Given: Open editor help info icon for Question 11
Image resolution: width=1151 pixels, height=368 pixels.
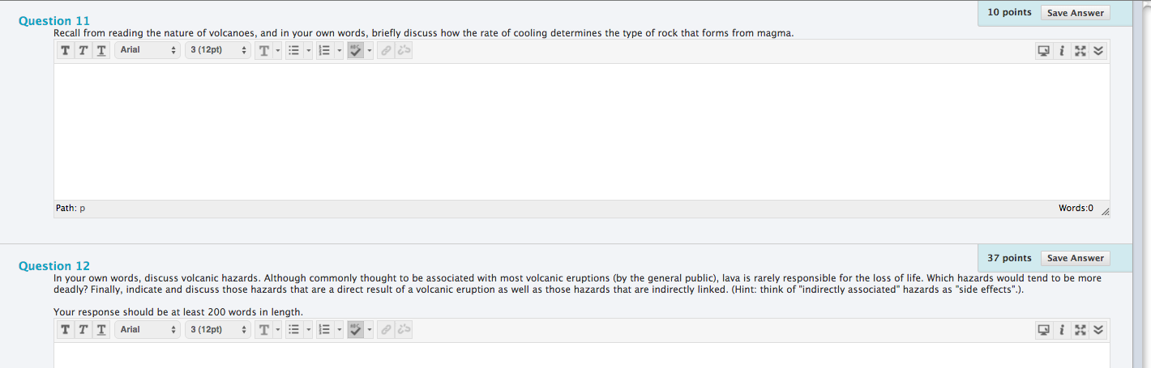Looking at the screenshot, I should point(1062,51).
